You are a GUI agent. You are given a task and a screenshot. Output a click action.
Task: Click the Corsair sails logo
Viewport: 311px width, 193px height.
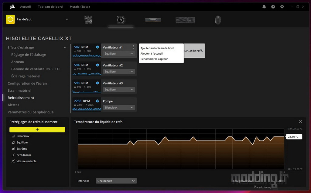click(x=12, y=7)
